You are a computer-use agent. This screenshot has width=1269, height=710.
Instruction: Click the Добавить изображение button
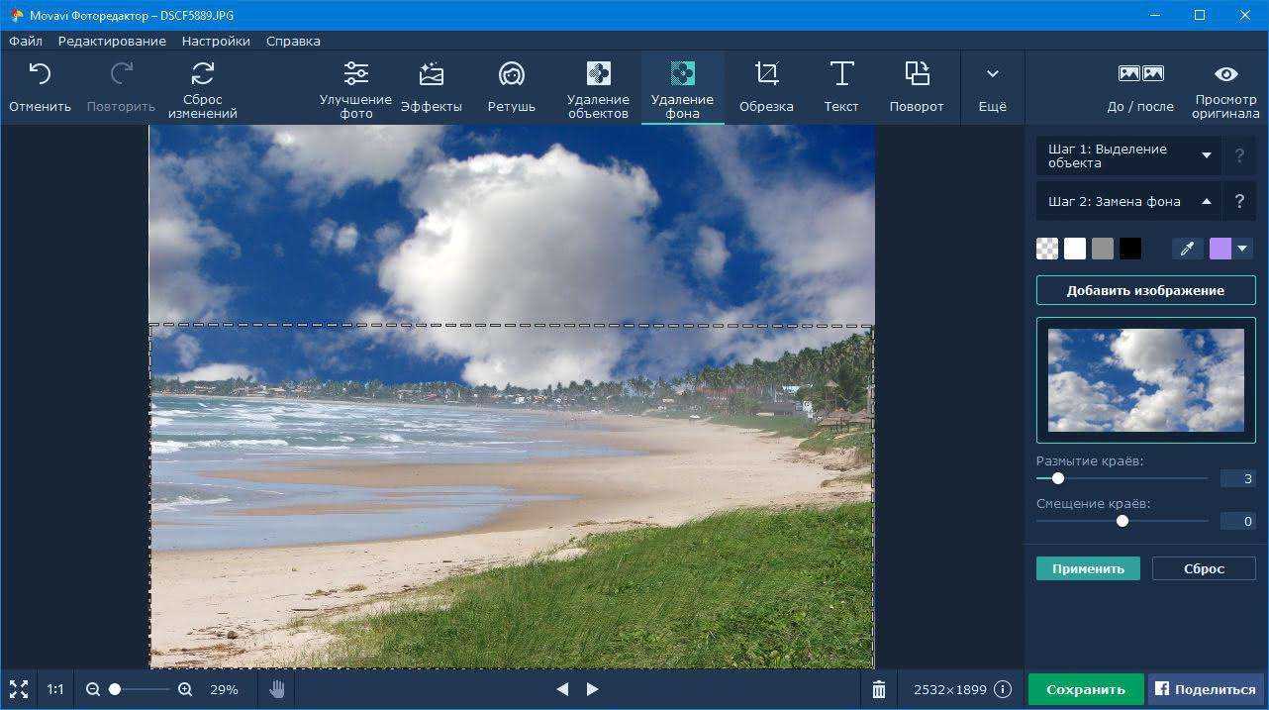1145,290
